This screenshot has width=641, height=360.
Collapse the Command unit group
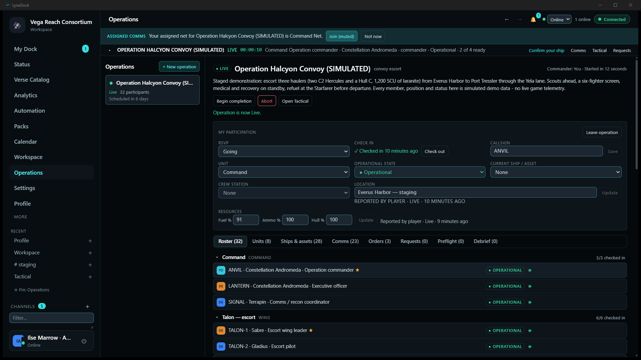(x=217, y=258)
